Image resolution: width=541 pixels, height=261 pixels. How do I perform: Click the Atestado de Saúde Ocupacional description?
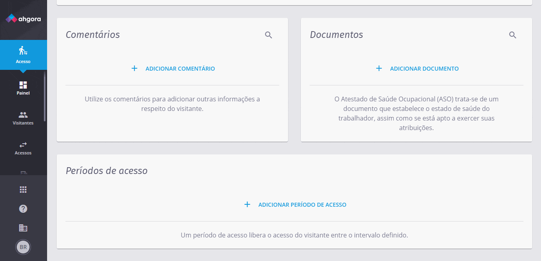[x=417, y=113]
